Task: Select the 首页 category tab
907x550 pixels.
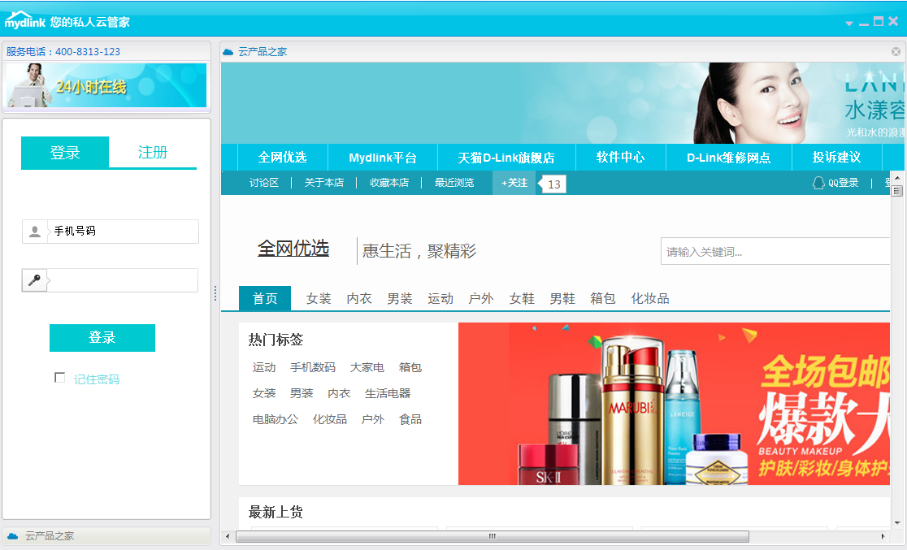Action: point(265,298)
